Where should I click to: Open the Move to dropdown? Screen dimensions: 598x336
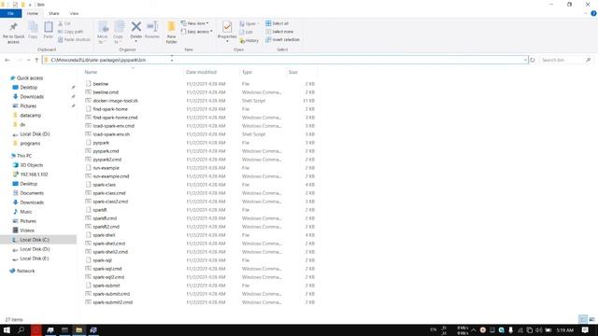[103, 32]
